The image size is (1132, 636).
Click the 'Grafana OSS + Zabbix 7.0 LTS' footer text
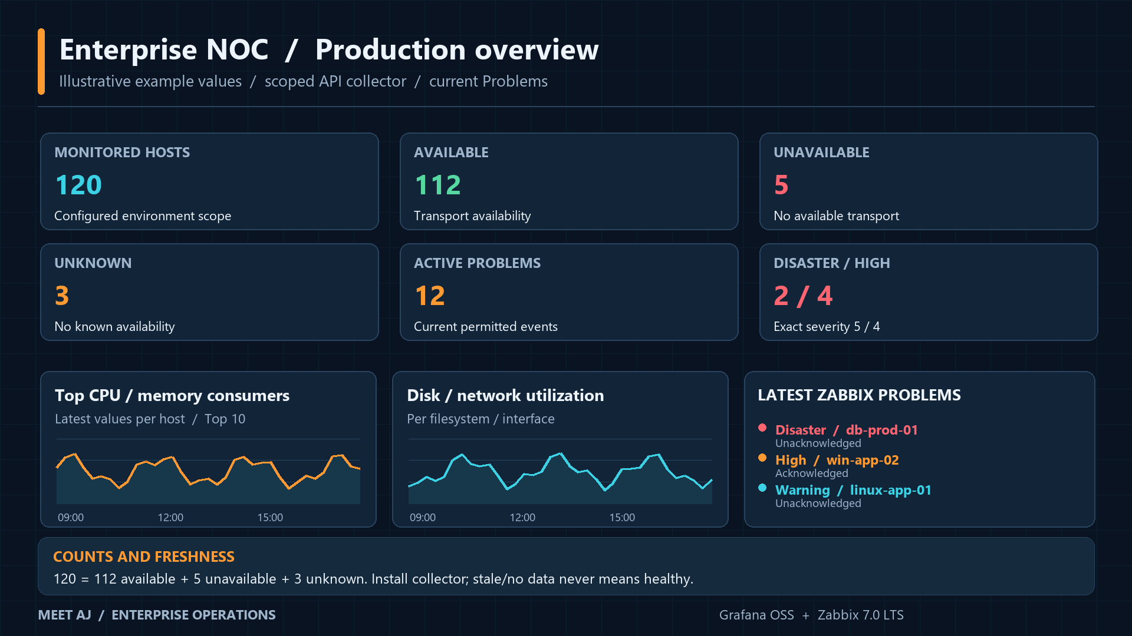point(811,615)
